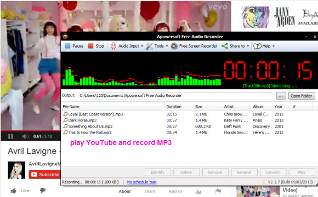This screenshot has width=318, height=197.
Task: Select the Something About Us.mp3 file
Action: tap(90, 126)
